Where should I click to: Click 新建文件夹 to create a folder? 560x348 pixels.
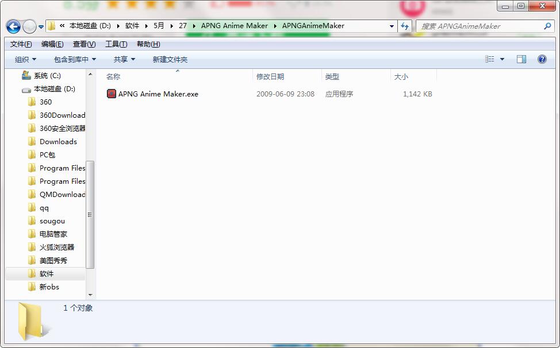tap(170, 59)
